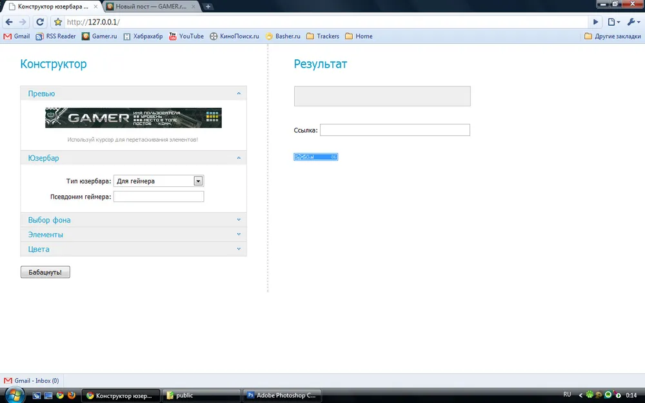Click the browser back arrow button
645x403 pixels.
click(9, 22)
